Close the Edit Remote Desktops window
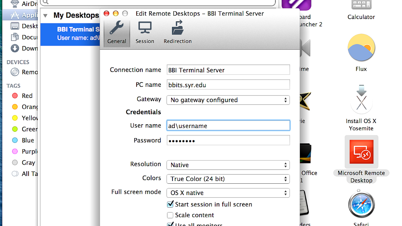The height and width of the screenshot is (226, 402). (x=106, y=13)
